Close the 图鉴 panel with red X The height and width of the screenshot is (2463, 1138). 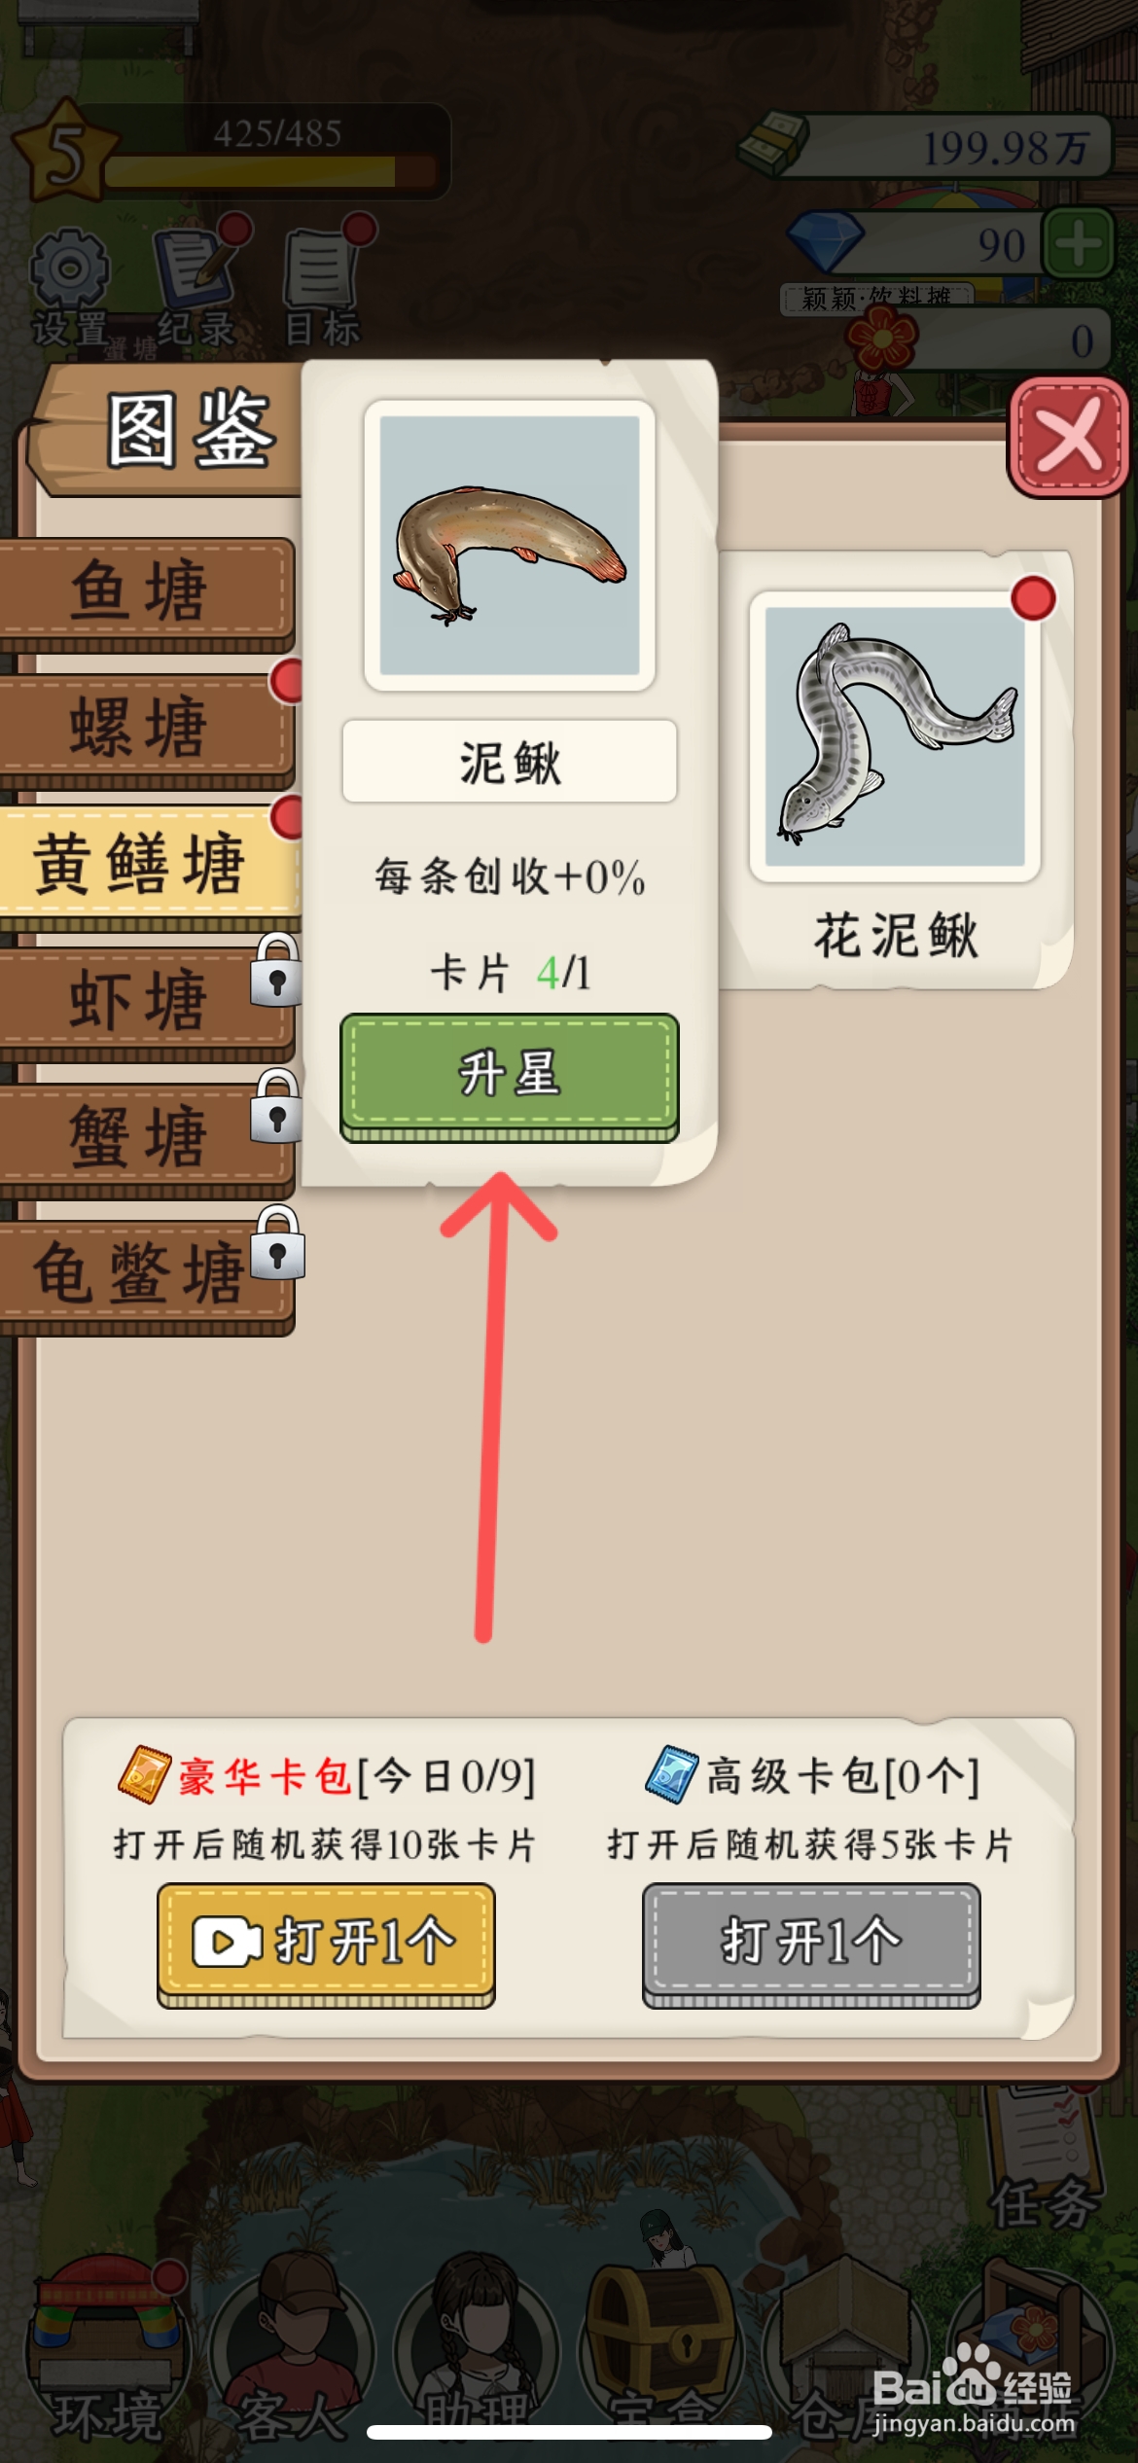1068,438
